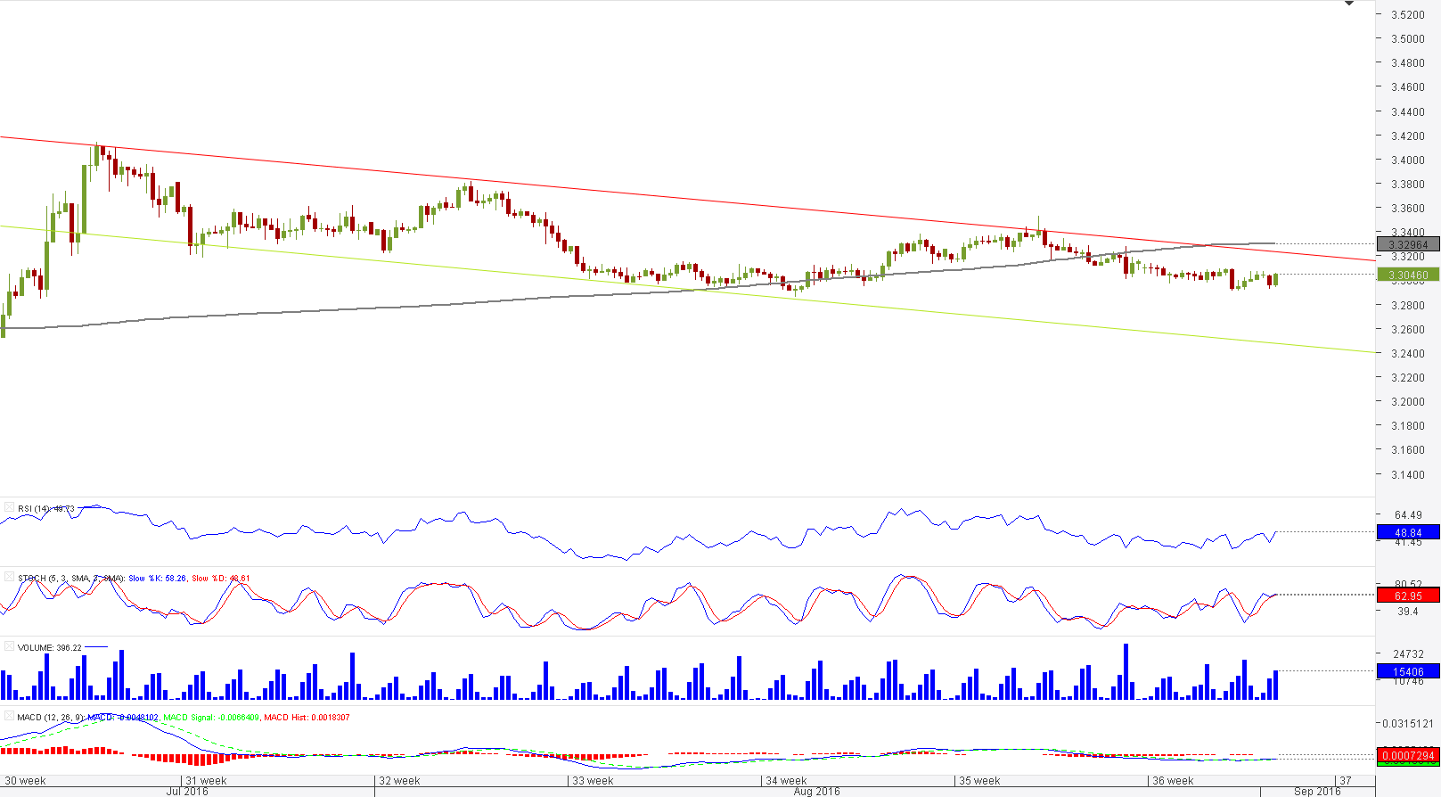
Task: Click the 3.4000 price axis label
Action: coord(1408,160)
